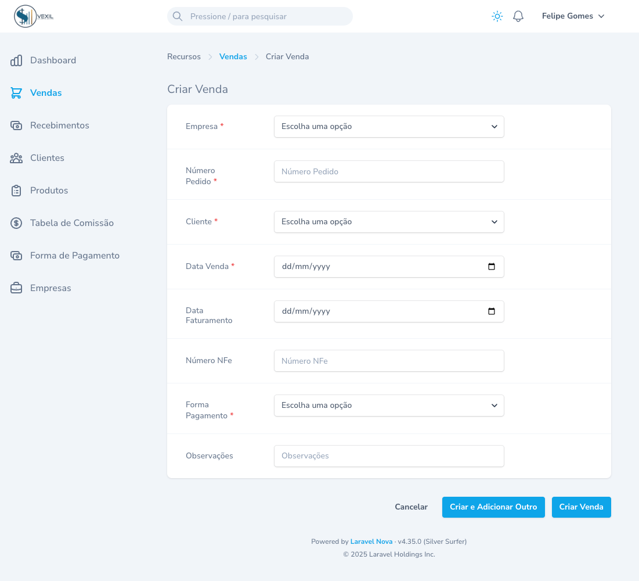Click the search magnifier icon

pos(177,16)
